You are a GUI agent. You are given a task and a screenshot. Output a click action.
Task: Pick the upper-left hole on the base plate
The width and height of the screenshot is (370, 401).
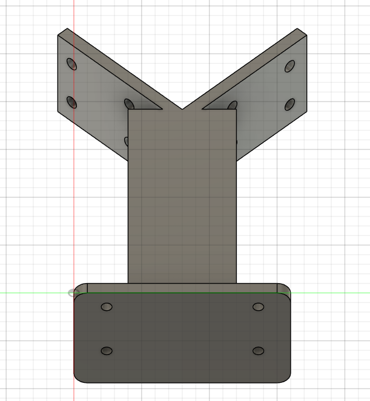pos(107,307)
